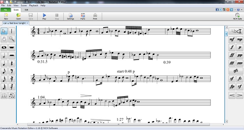
Task: Open the Playback menu
Action: (x=33, y=6)
